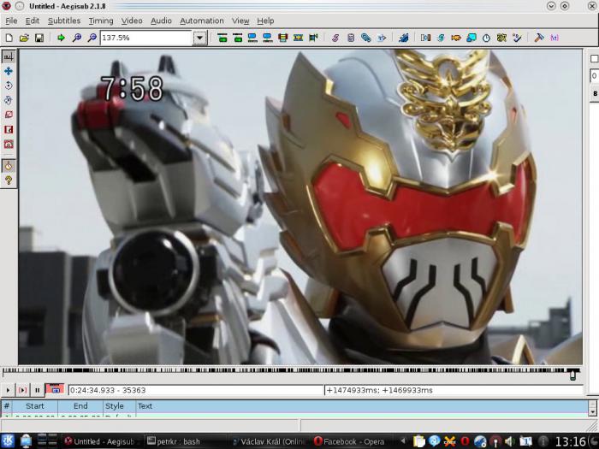Open the File menu
Viewport: 599px width, 449px height.
point(11,21)
